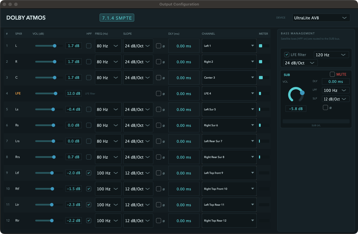Toggle SUB phase invert checkbox

[325, 107]
